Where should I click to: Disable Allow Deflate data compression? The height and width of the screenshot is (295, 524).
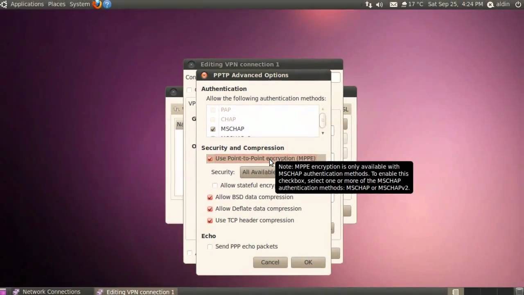[x=210, y=209]
